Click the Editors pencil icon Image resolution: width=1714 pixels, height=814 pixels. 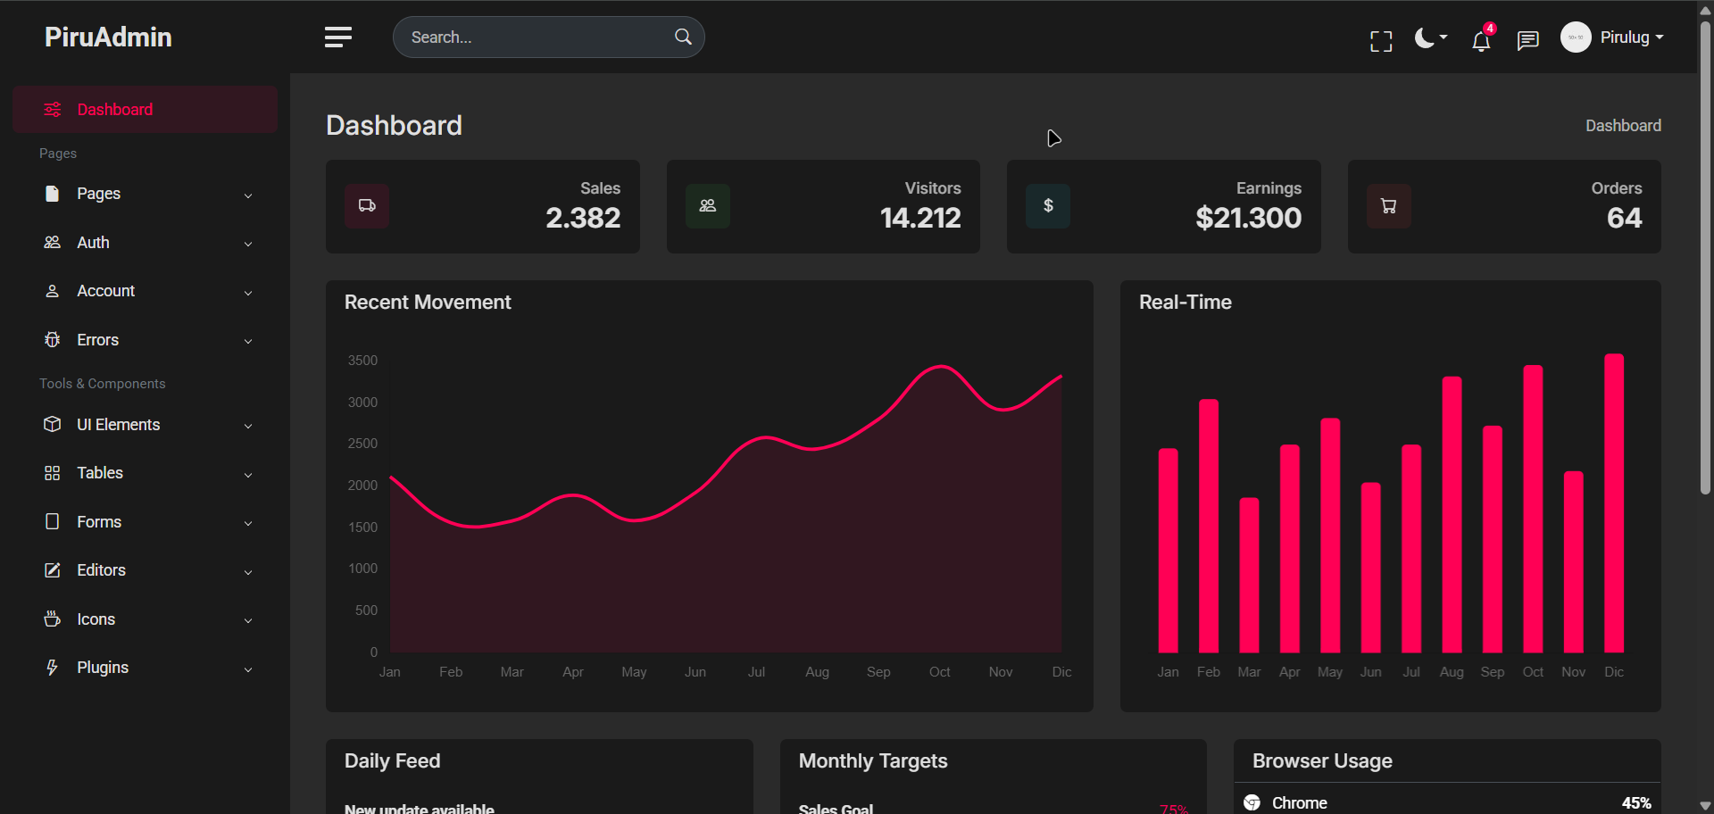click(53, 569)
